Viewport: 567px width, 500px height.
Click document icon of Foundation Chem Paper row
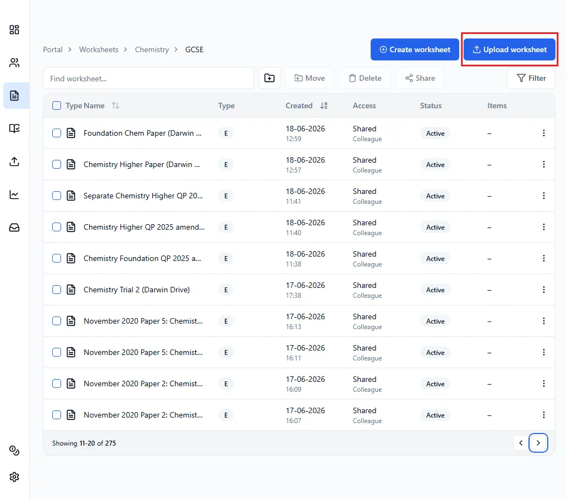71,133
